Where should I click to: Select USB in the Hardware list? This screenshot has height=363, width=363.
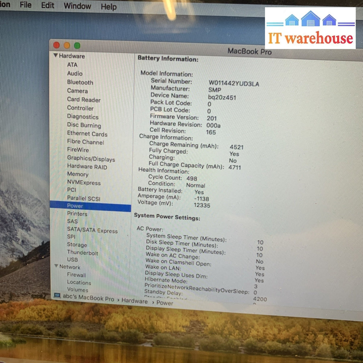(72, 260)
